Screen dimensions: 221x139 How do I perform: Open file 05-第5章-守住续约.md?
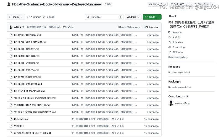(x=27, y=63)
